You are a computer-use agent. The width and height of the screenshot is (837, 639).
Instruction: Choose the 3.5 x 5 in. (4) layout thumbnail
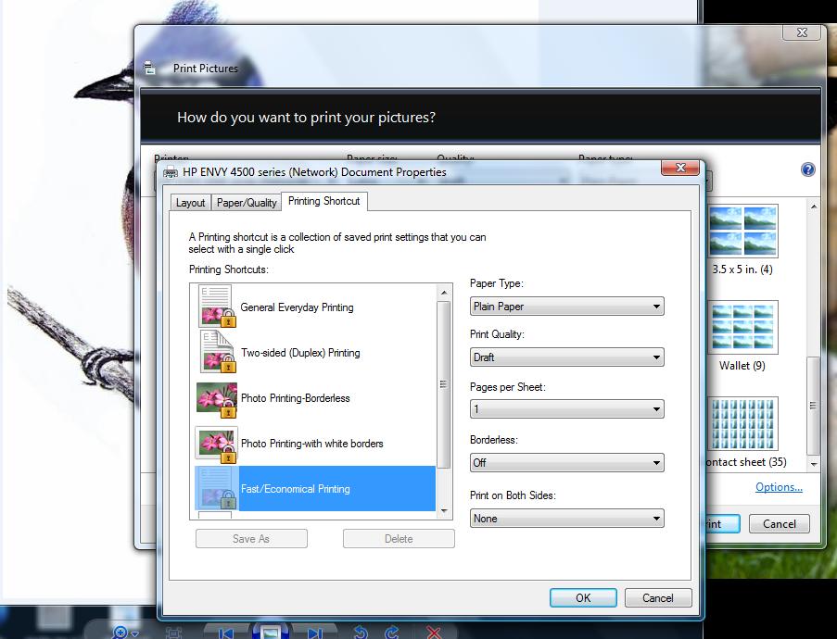[x=742, y=231]
